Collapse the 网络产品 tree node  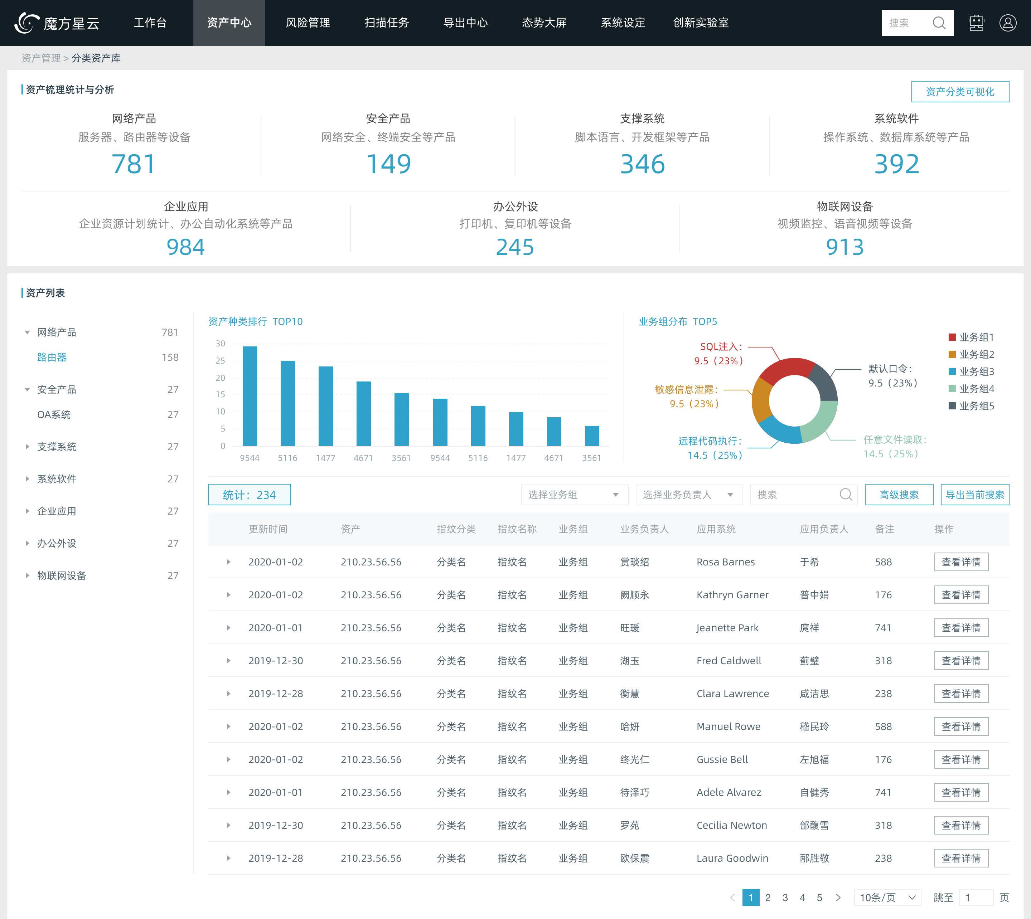(27, 332)
